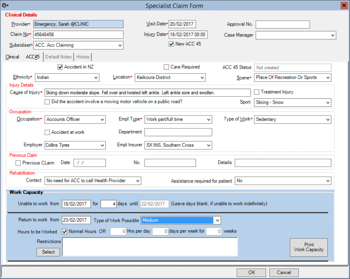Expand Assistance required for patient dropdown

328,181
